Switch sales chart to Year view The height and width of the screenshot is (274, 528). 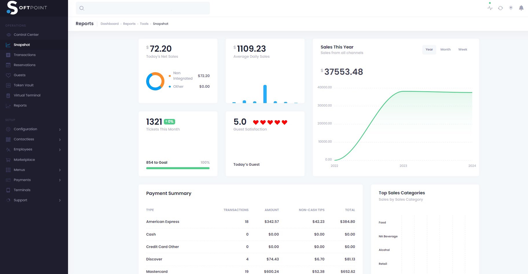pos(429,49)
